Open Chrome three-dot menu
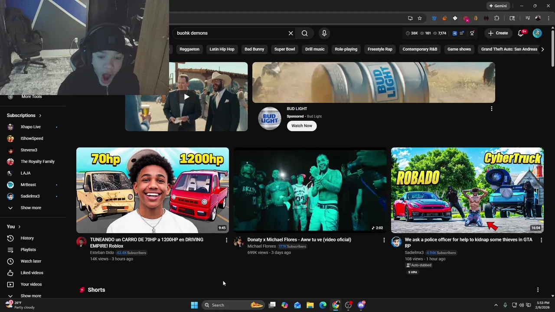 click(548, 18)
